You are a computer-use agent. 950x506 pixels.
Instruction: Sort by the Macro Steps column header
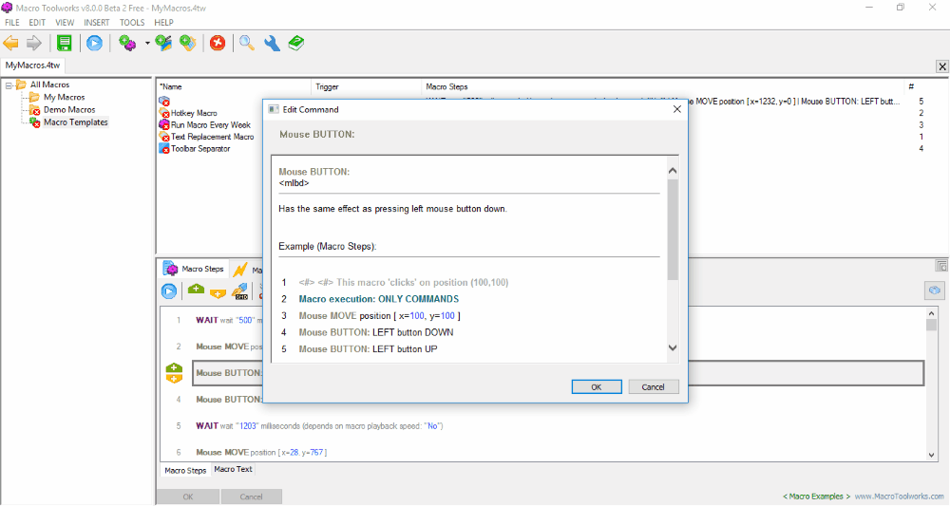pos(662,87)
